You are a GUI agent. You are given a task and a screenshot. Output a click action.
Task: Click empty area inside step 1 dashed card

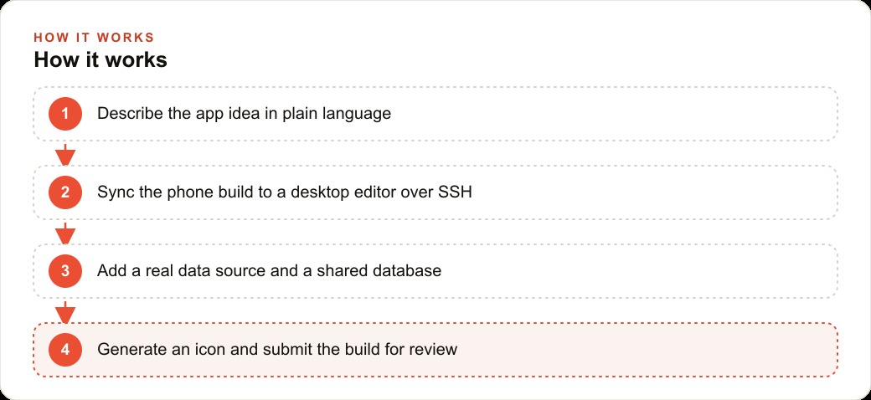click(x=611, y=114)
